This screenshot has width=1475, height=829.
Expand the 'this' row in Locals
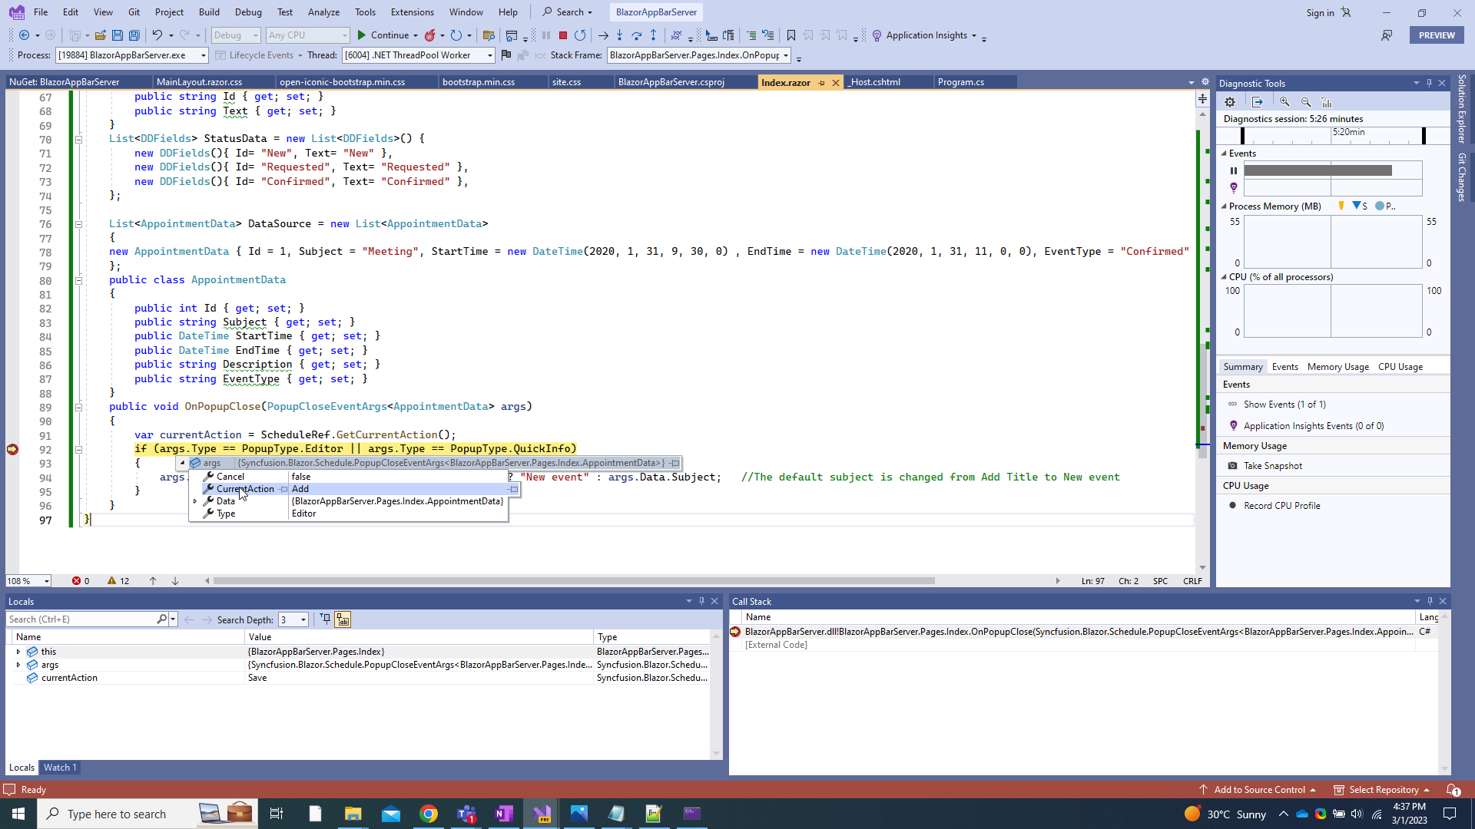point(18,652)
